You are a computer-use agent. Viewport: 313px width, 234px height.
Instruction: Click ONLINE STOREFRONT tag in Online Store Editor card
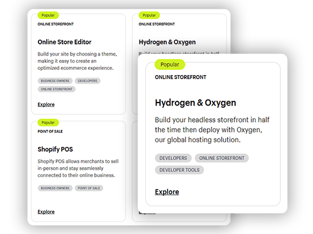point(56,89)
